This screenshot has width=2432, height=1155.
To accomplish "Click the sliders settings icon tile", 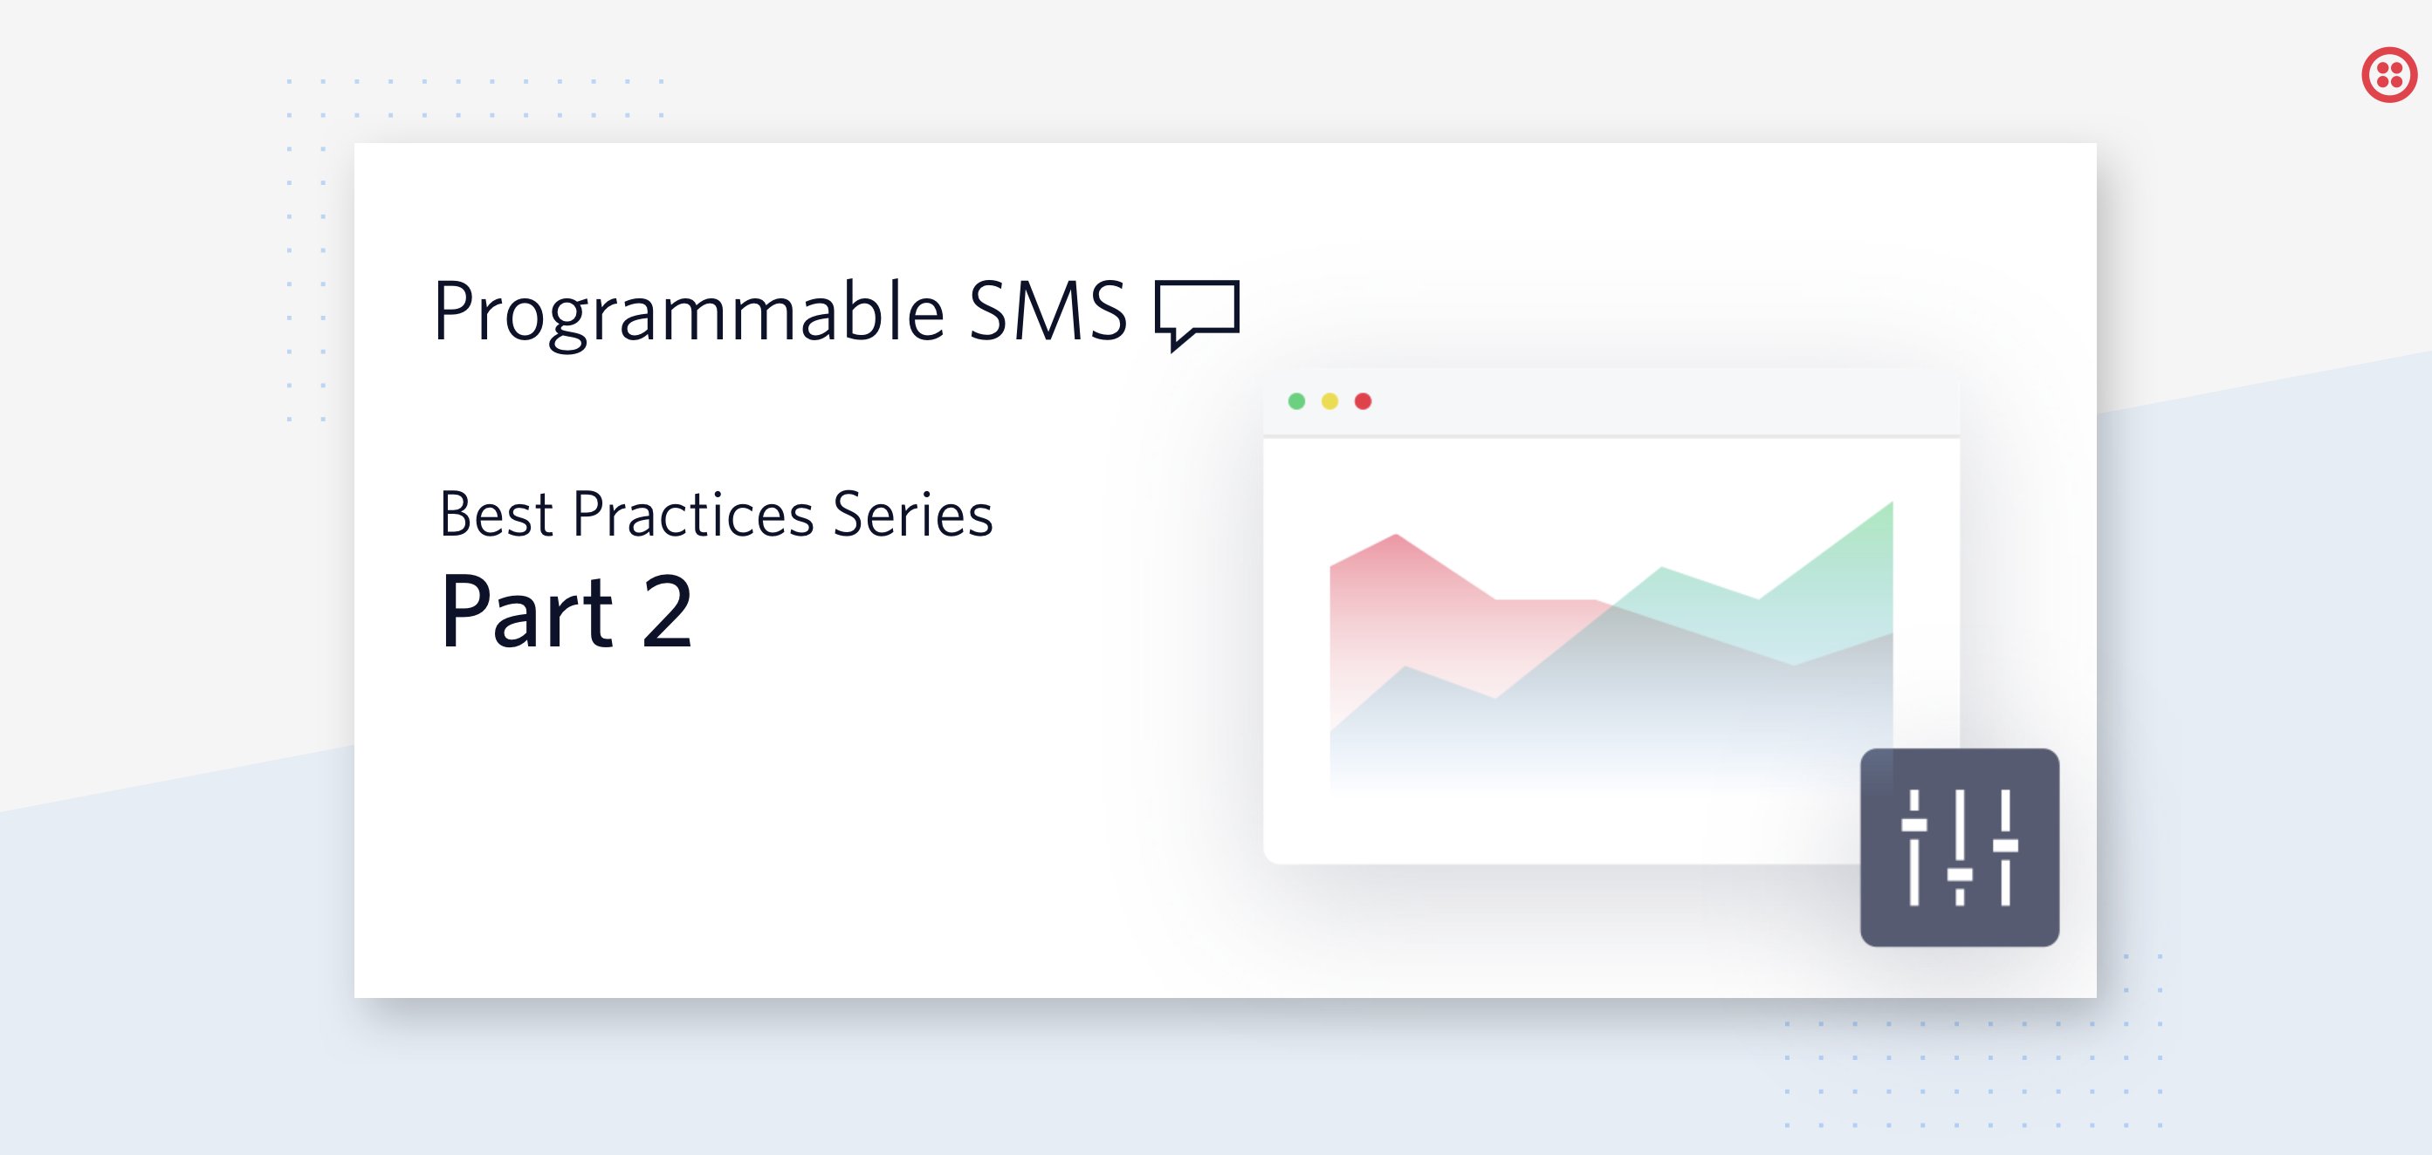I will 1959,847.
